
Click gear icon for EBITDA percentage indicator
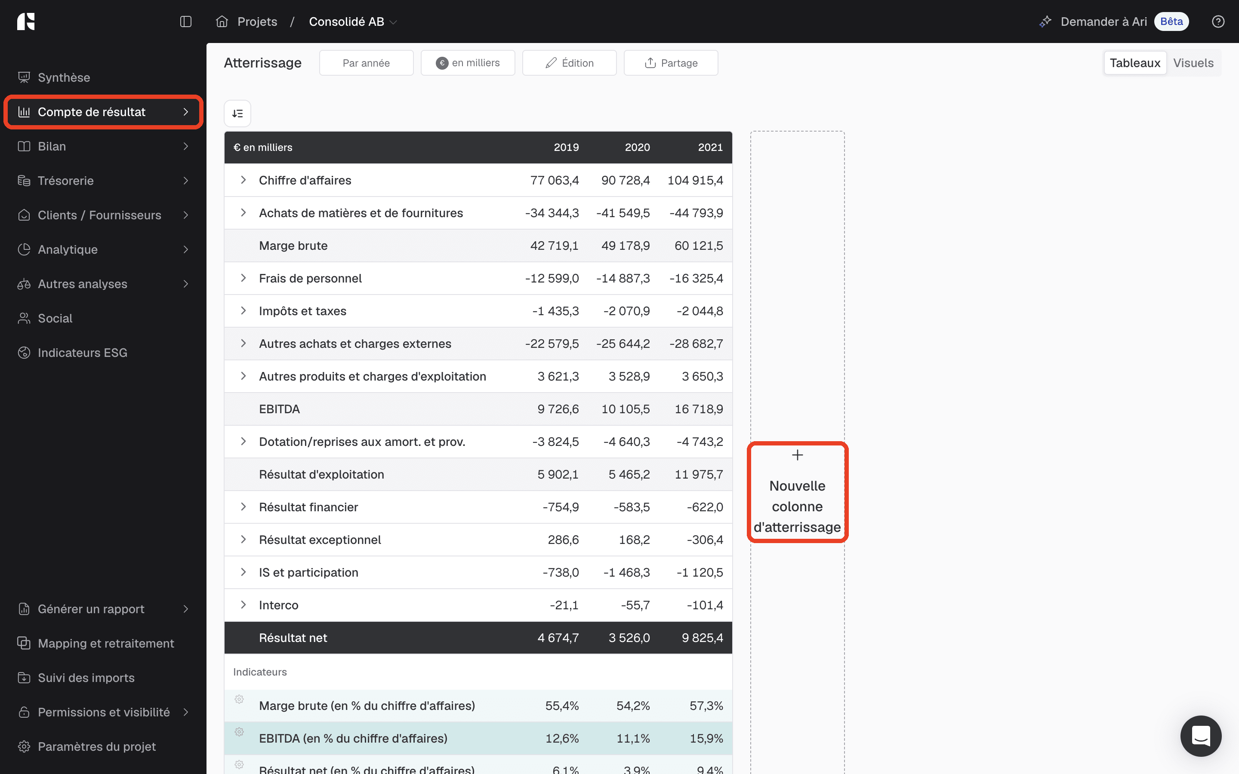[239, 732]
